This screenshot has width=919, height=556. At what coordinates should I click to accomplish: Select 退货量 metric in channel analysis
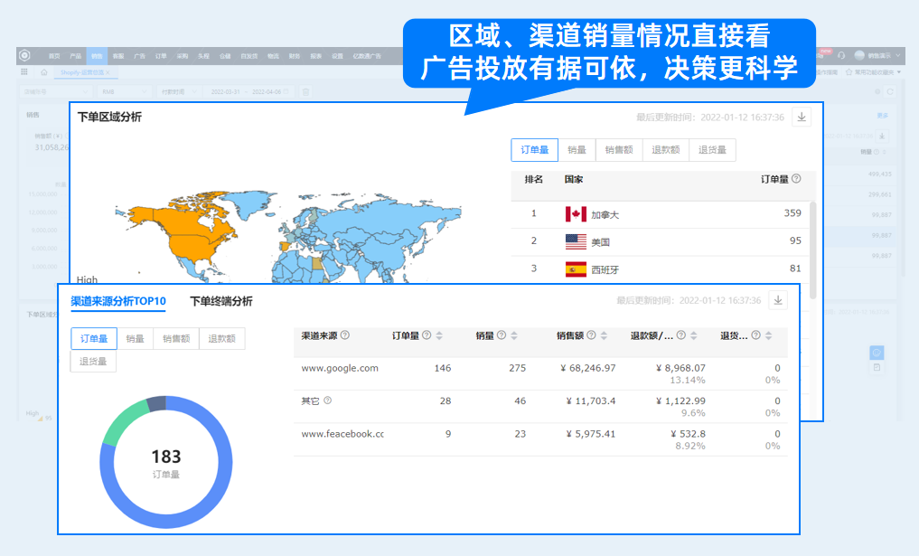[x=93, y=362]
